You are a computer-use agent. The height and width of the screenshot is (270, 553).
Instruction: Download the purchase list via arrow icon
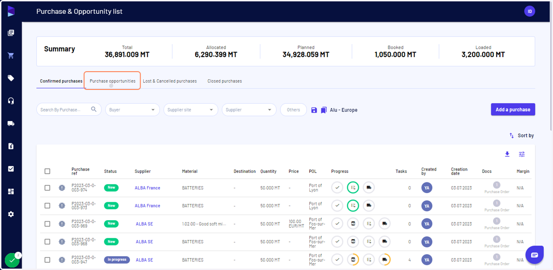[x=507, y=154]
